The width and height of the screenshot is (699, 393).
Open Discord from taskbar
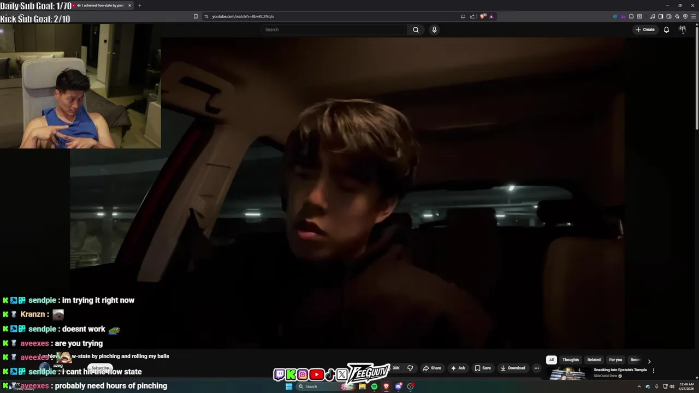coord(399,386)
